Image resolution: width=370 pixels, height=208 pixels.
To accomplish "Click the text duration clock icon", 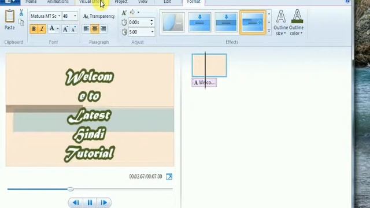I will (x=124, y=32).
